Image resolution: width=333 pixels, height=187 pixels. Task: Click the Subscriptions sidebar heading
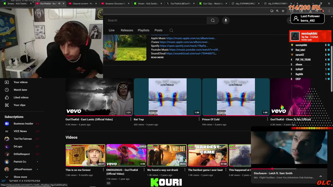pyautogui.click(x=14, y=117)
